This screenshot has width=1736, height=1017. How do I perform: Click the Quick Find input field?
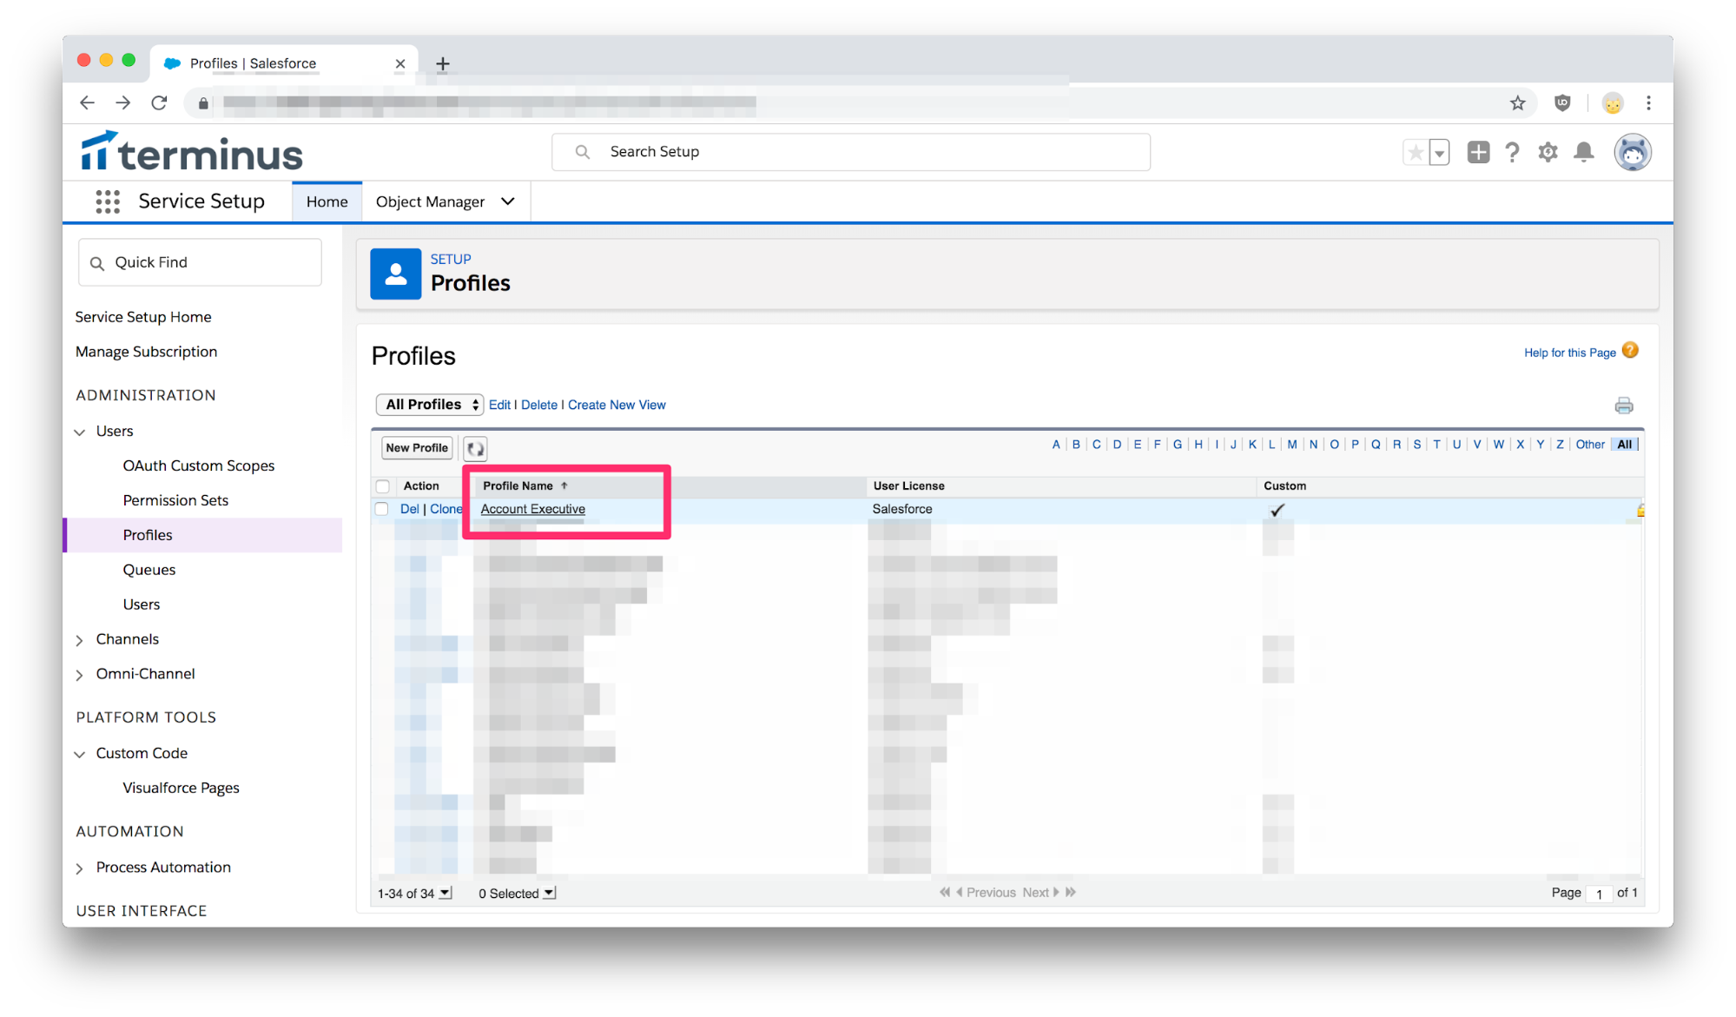click(x=200, y=262)
